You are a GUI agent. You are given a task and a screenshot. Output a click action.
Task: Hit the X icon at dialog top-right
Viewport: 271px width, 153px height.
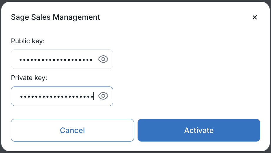pyautogui.click(x=255, y=17)
